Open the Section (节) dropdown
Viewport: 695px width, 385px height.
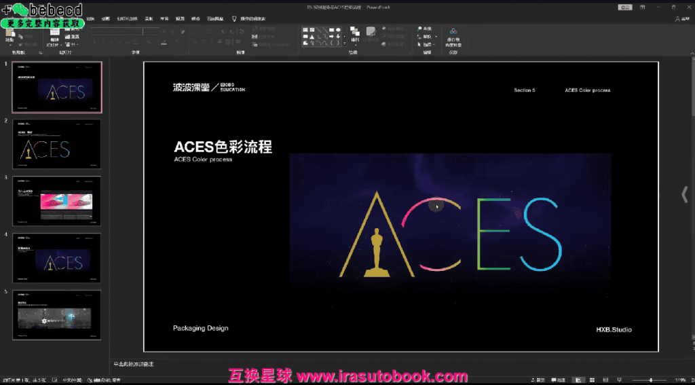click(71, 44)
